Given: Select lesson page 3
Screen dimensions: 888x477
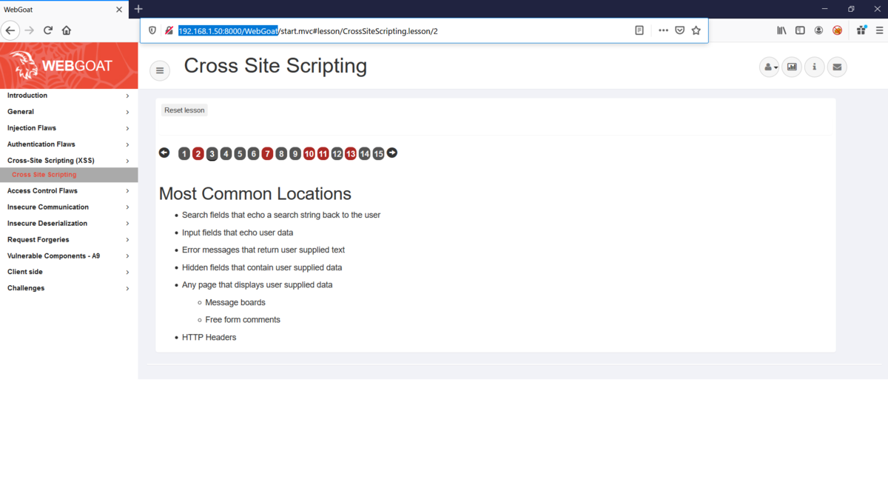Looking at the screenshot, I should tap(212, 154).
